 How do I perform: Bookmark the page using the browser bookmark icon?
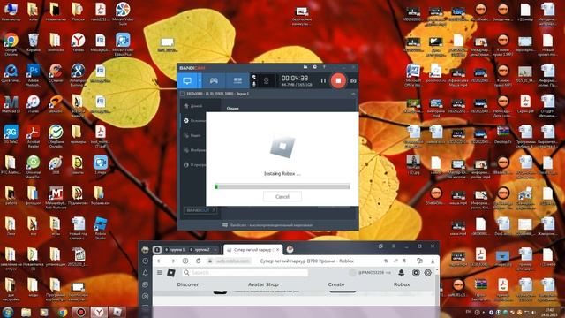coord(404,261)
